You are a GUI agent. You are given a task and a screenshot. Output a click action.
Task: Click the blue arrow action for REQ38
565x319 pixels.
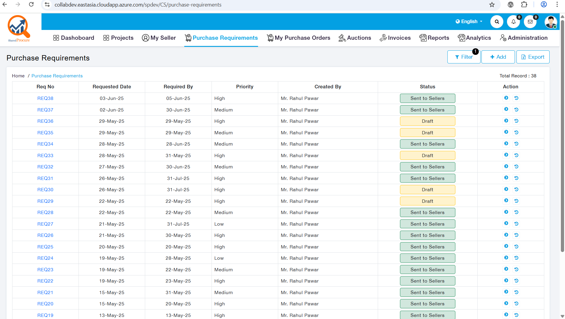(x=506, y=98)
